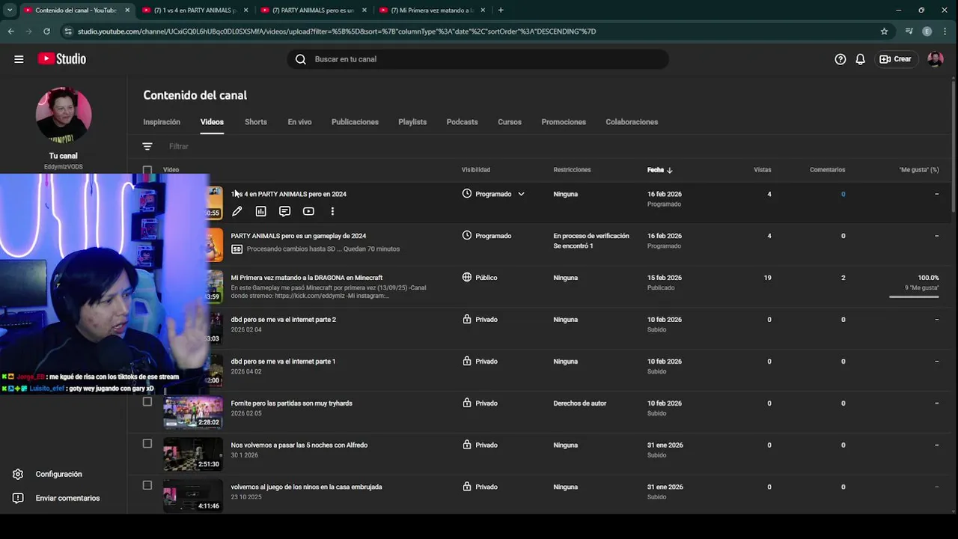The height and width of the screenshot is (539, 958).
Task: Open the browser tab search dropdown
Action: point(10,10)
